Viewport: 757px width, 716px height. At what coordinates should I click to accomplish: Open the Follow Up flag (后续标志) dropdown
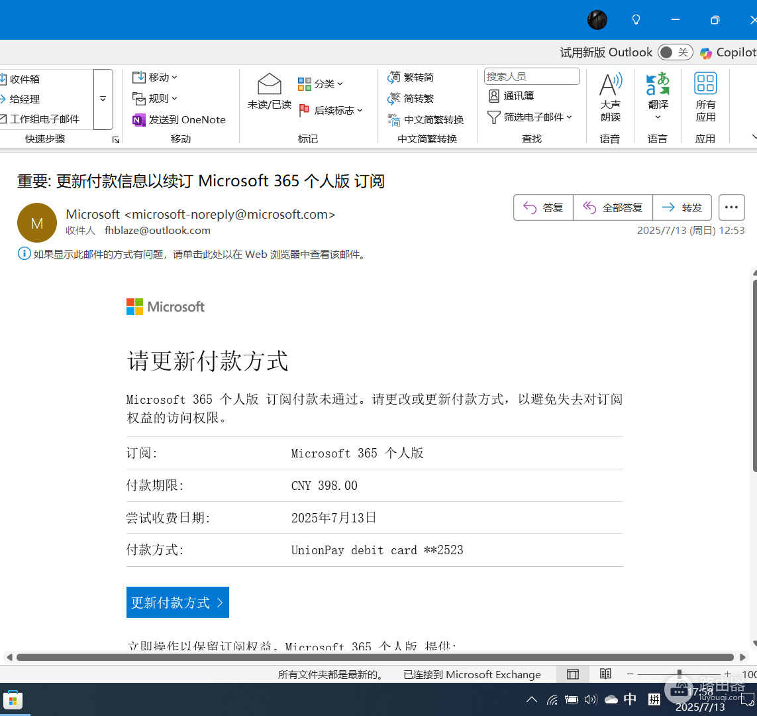coord(330,111)
